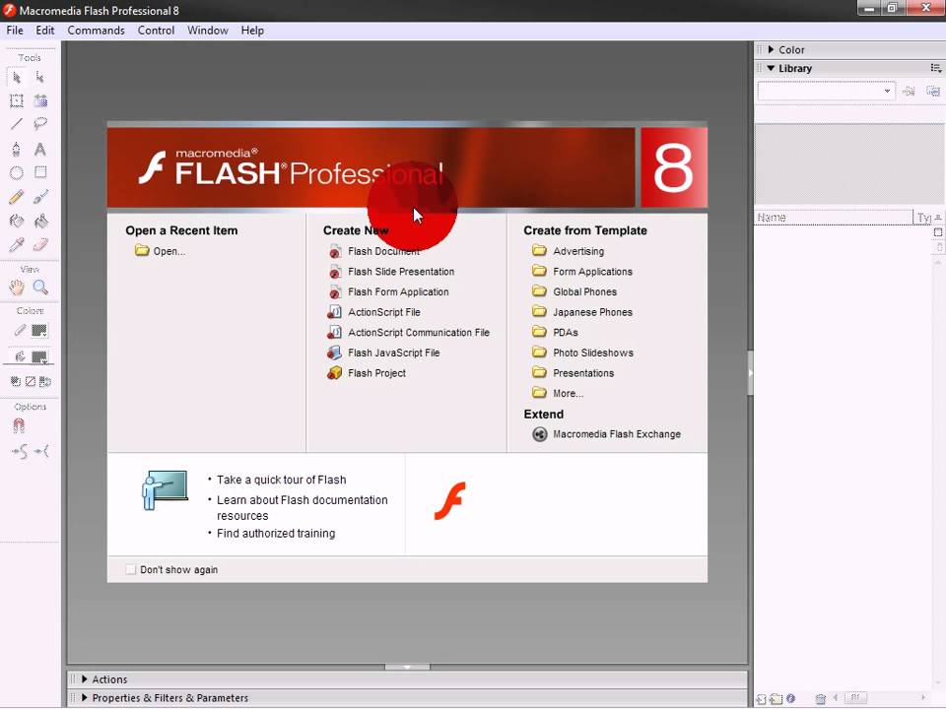
Task: Select the Rectangle tool
Action: click(x=39, y=173)
